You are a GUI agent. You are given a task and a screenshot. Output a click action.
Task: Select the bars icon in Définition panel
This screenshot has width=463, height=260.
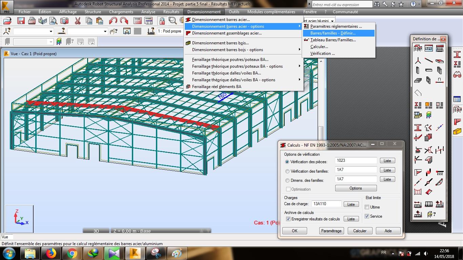point(429,61)
